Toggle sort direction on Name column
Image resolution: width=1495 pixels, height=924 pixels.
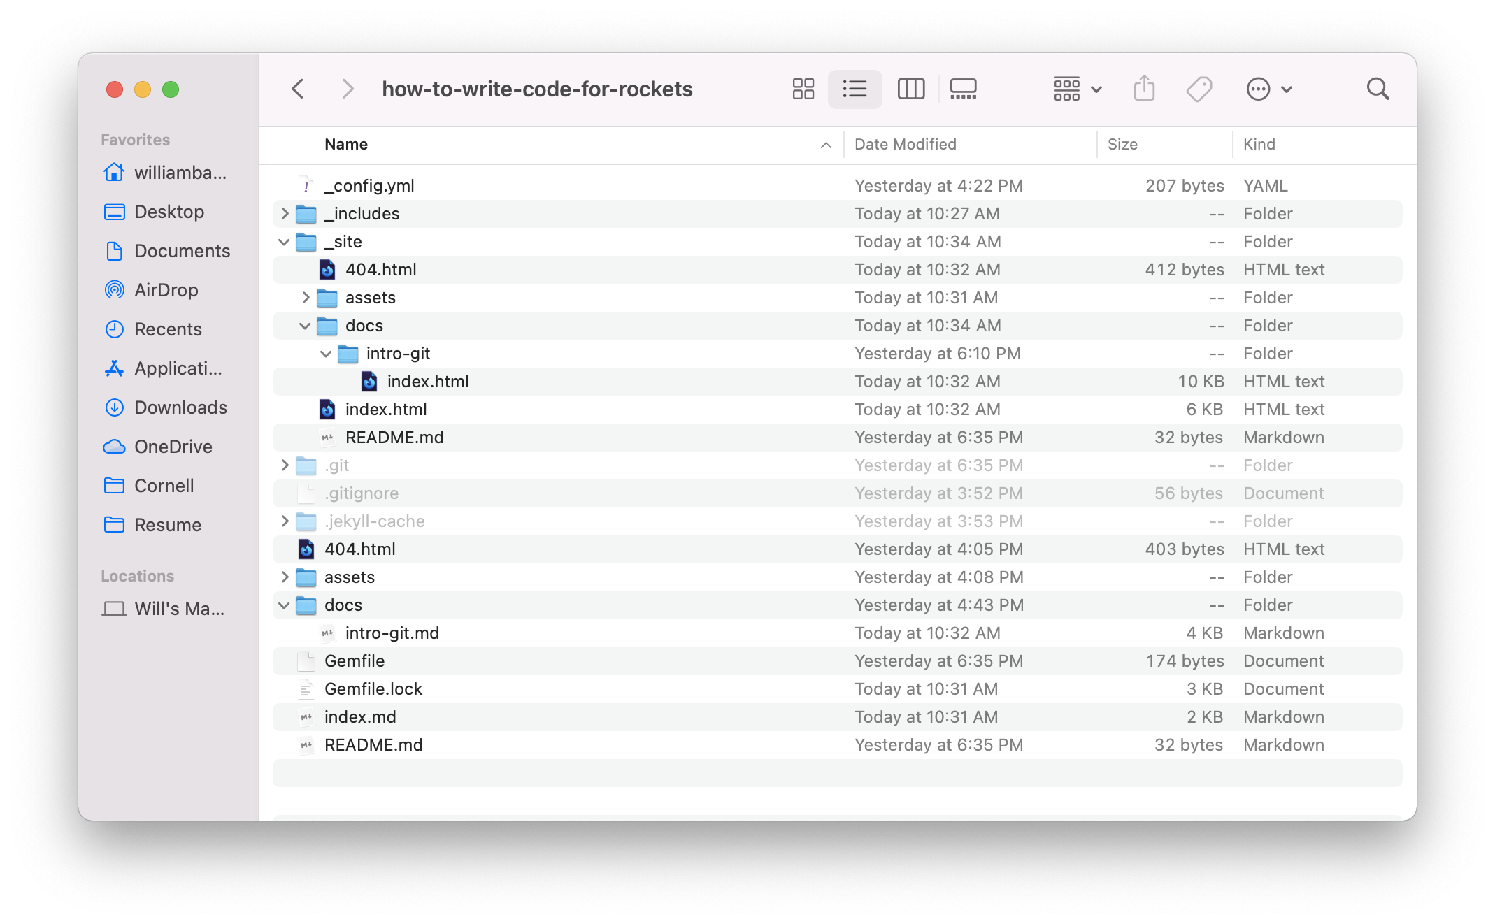(345, 144)
